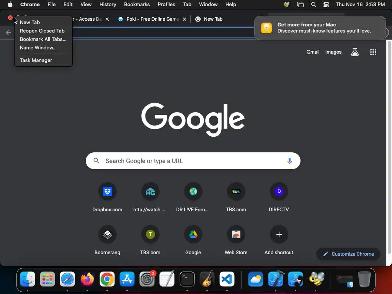
Task: Open the History menu
Action: [108, 5]
